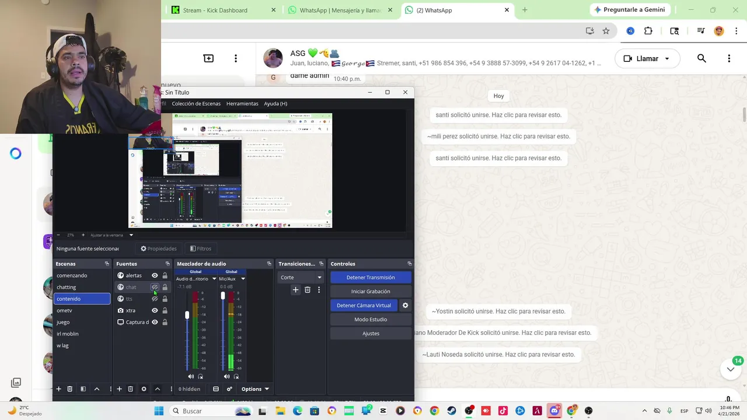The width and height of the screenshot is (747, 420).
Task: Hide the xtra source with its eye icon
Action: pos(155,310)
